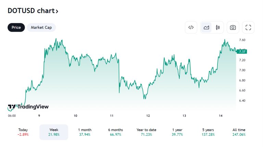This screenshot has width=263, height=147.
Task: Switch to area chart view
Action: tap(206, 28)
